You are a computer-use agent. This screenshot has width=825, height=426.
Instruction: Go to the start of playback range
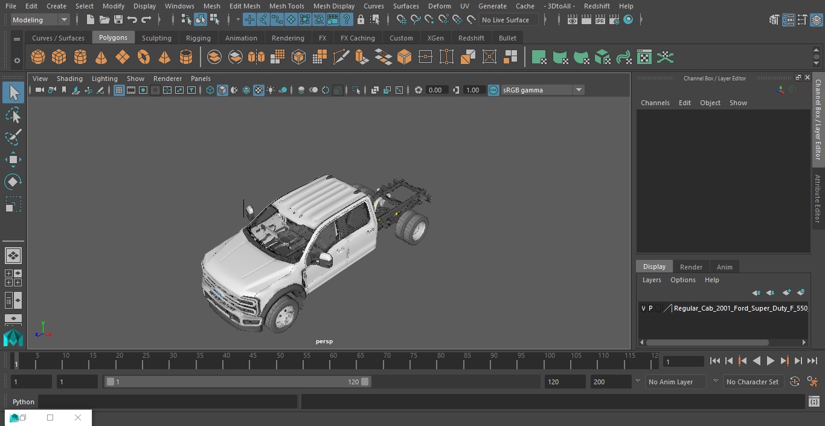(x=715, y=361)
